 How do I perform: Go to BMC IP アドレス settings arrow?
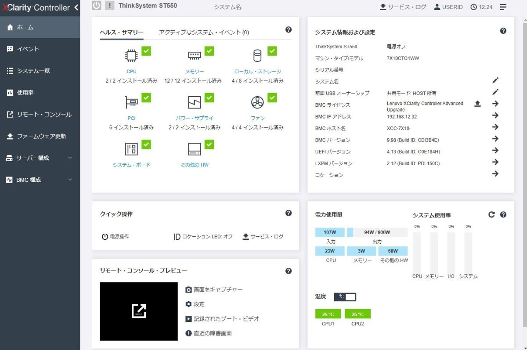(x=495, y=115)
